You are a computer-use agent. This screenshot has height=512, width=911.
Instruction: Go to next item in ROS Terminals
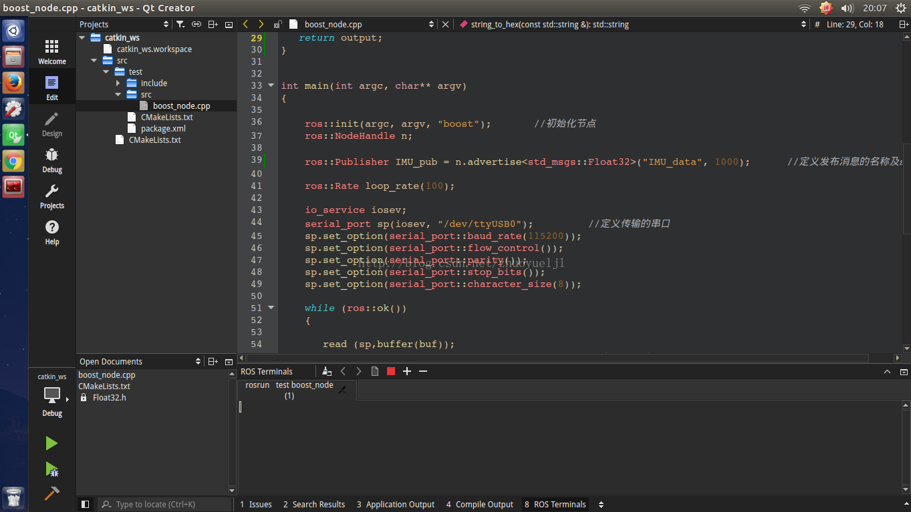pyautogui.click(x=359, y=371)
